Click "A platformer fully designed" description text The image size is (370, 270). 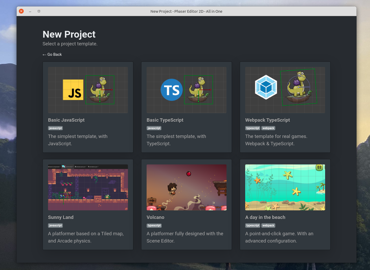pos(185,237)
